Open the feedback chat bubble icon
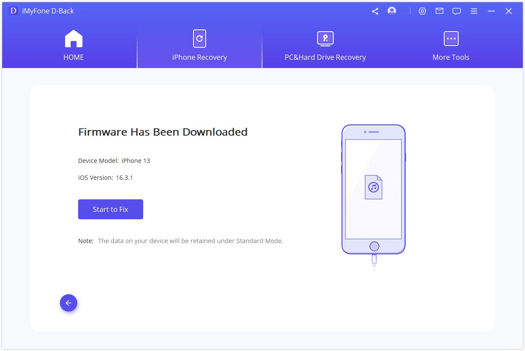Screen dimensions: 525x351 [456, 12]
